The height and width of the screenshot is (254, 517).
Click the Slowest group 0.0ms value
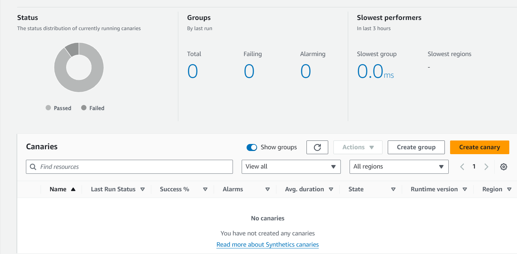(x=375, y=71)
